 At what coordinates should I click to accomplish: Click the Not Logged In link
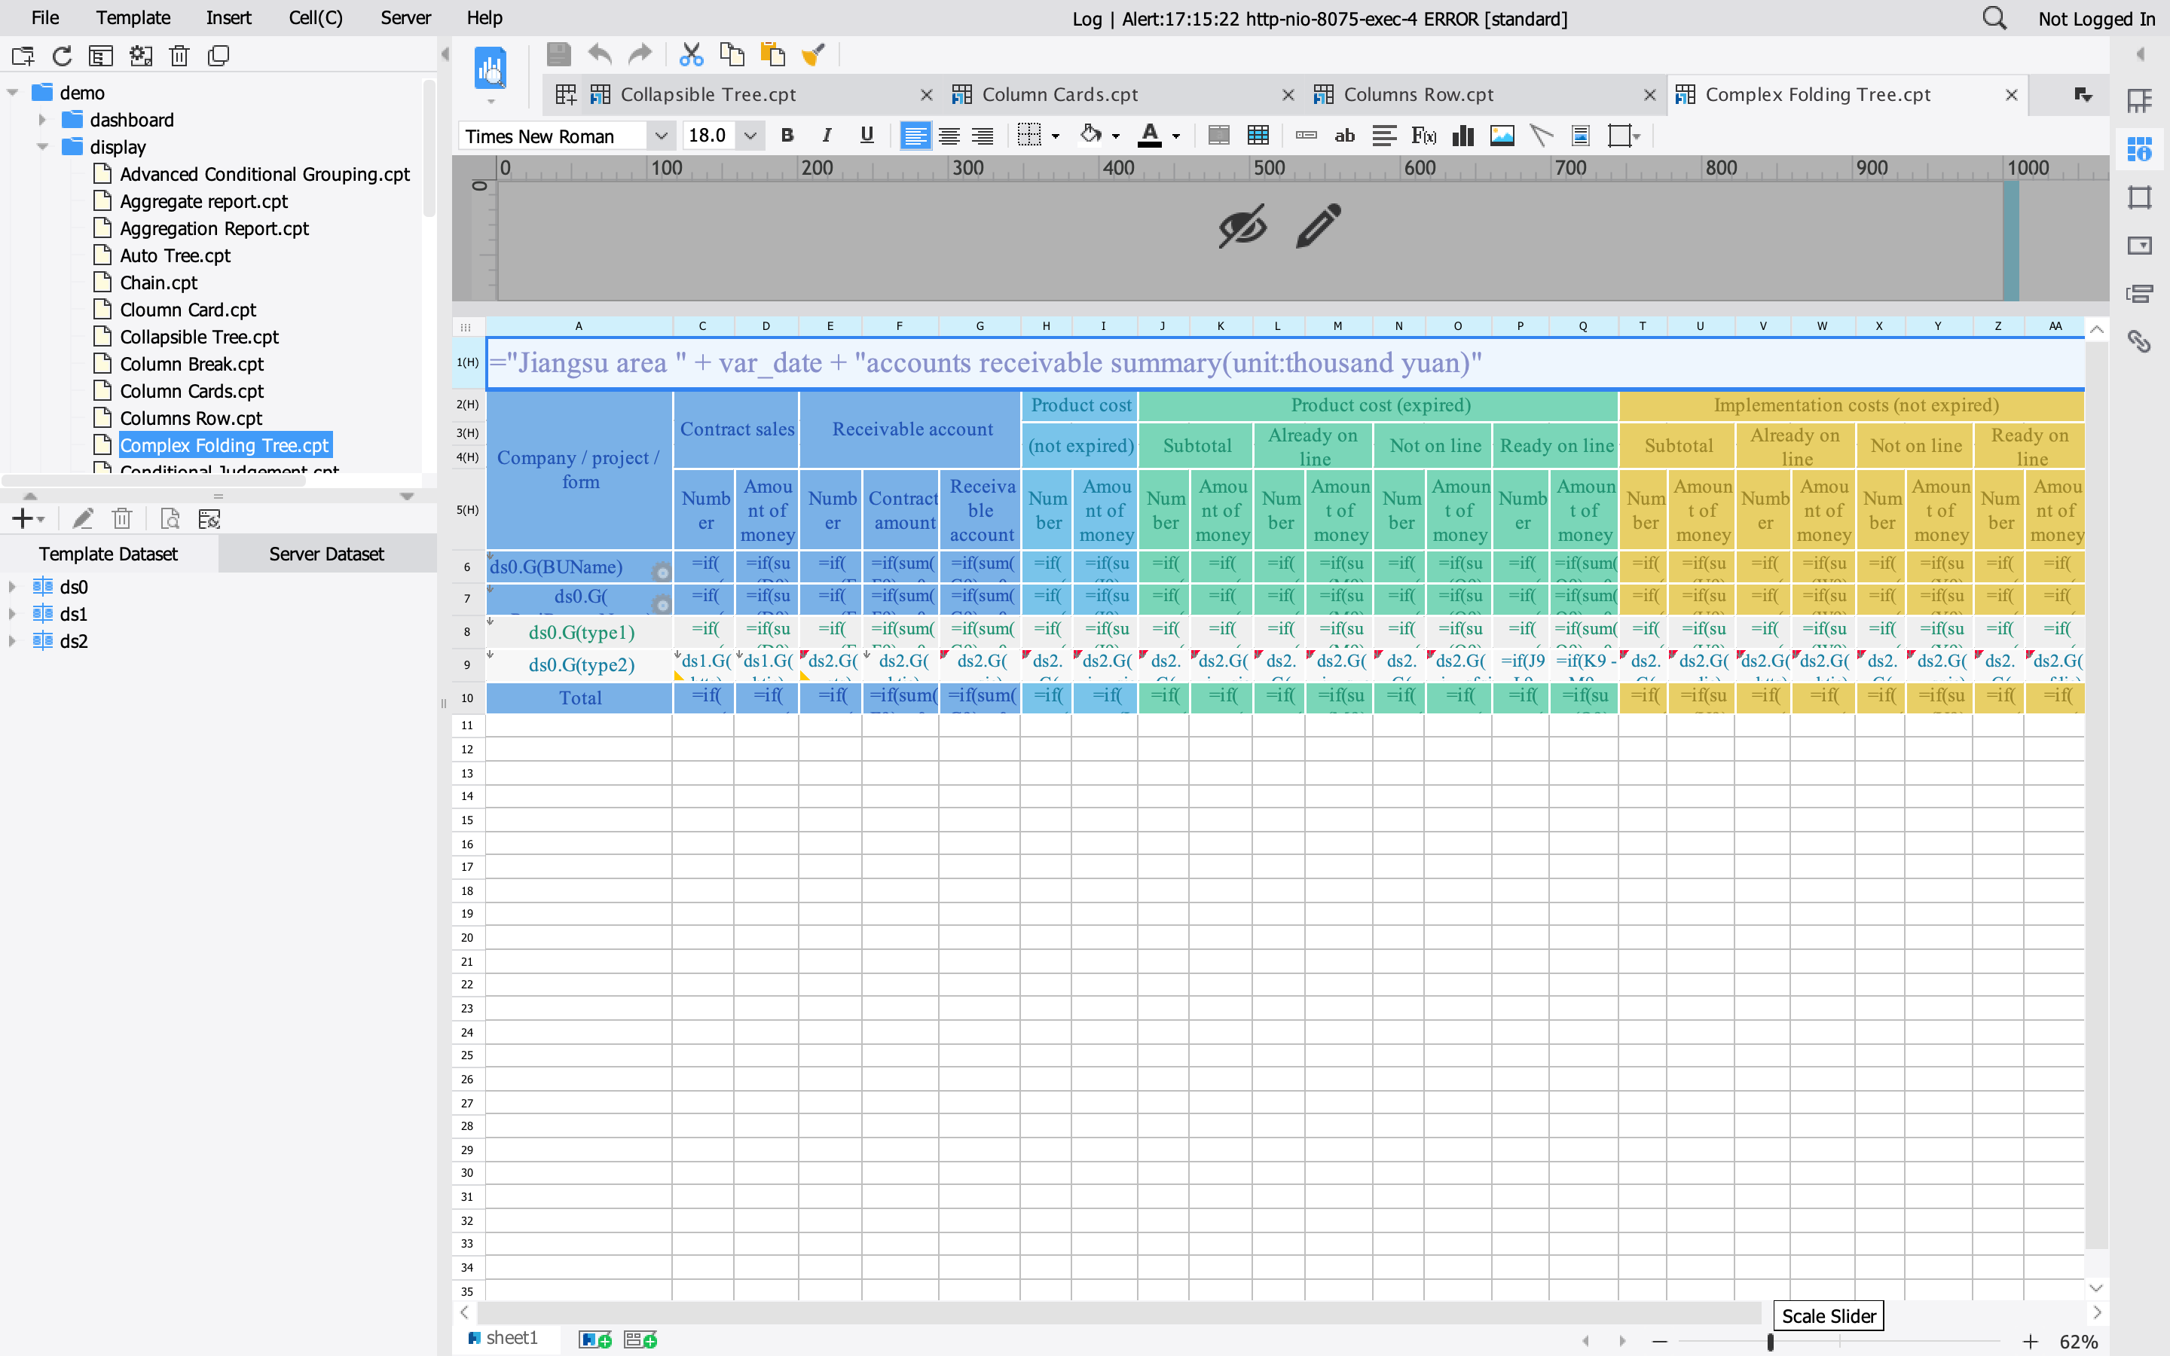[x=2095, y=17]
